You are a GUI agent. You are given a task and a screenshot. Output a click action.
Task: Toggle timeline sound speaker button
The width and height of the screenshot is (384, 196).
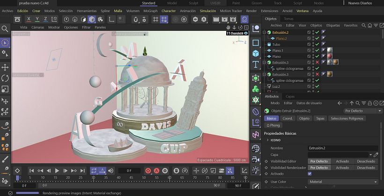pos(111,171)
